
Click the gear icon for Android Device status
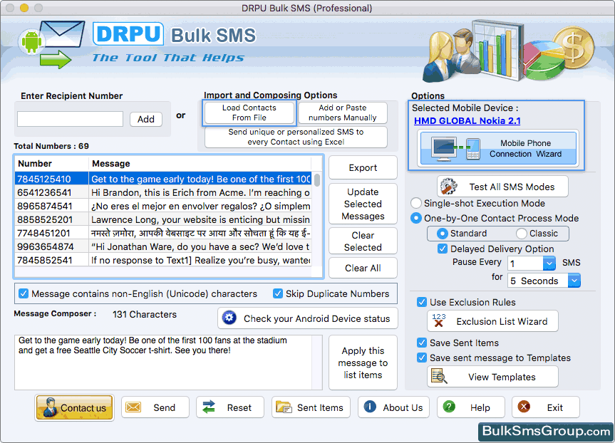(x=229, y=318)
